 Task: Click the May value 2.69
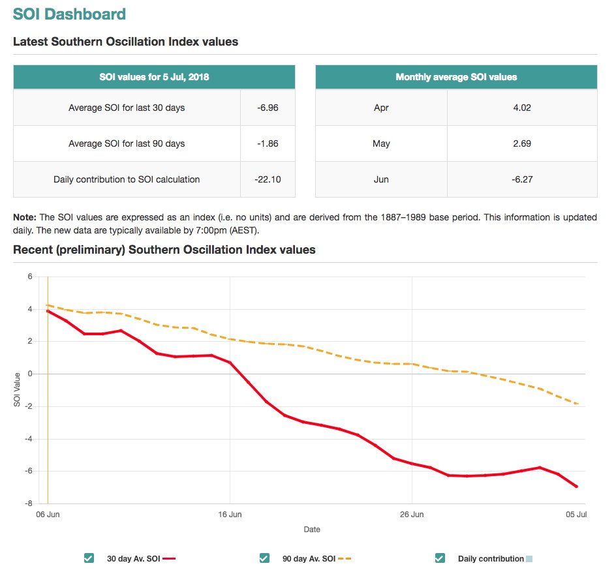tap(522, 143)
